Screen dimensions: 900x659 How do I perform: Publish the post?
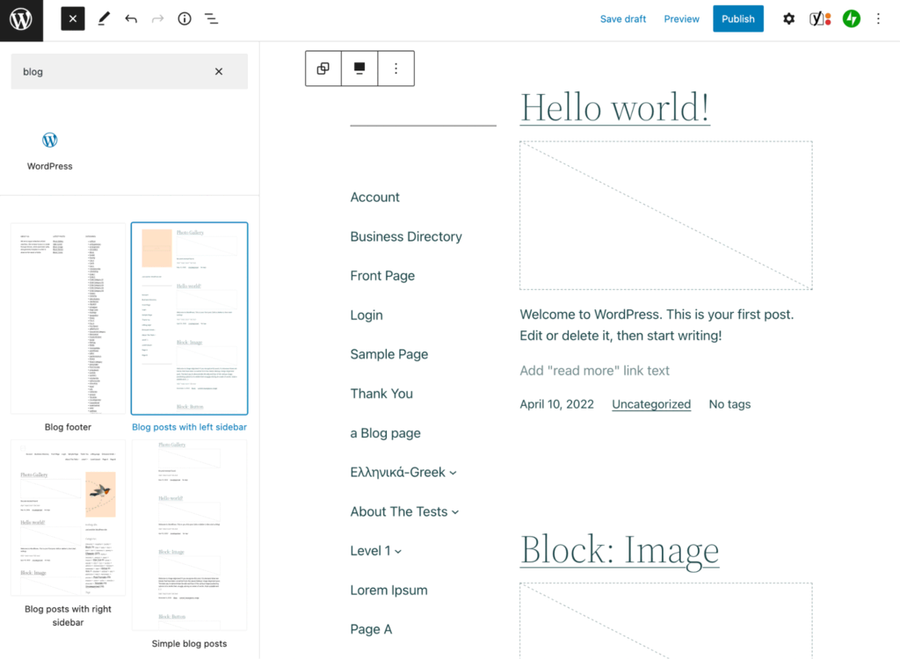tap(738, 19)
